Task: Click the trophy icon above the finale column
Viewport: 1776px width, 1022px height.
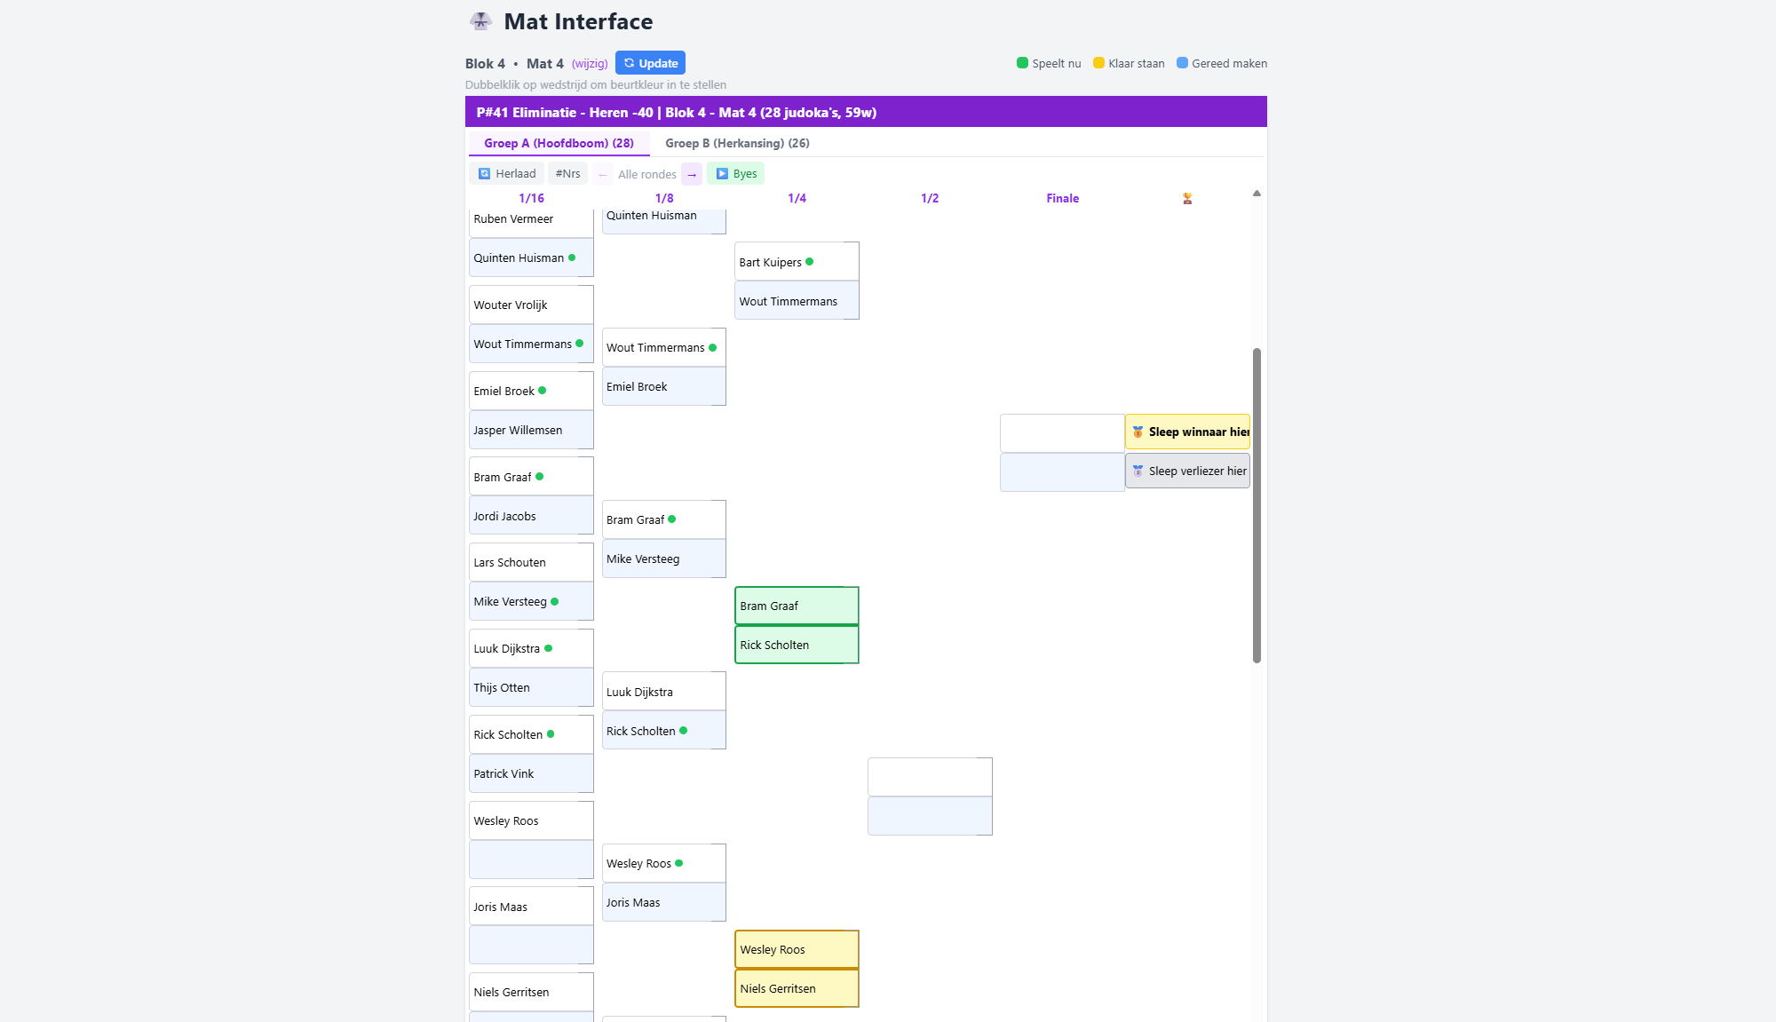Action: tap(1186, 197)
